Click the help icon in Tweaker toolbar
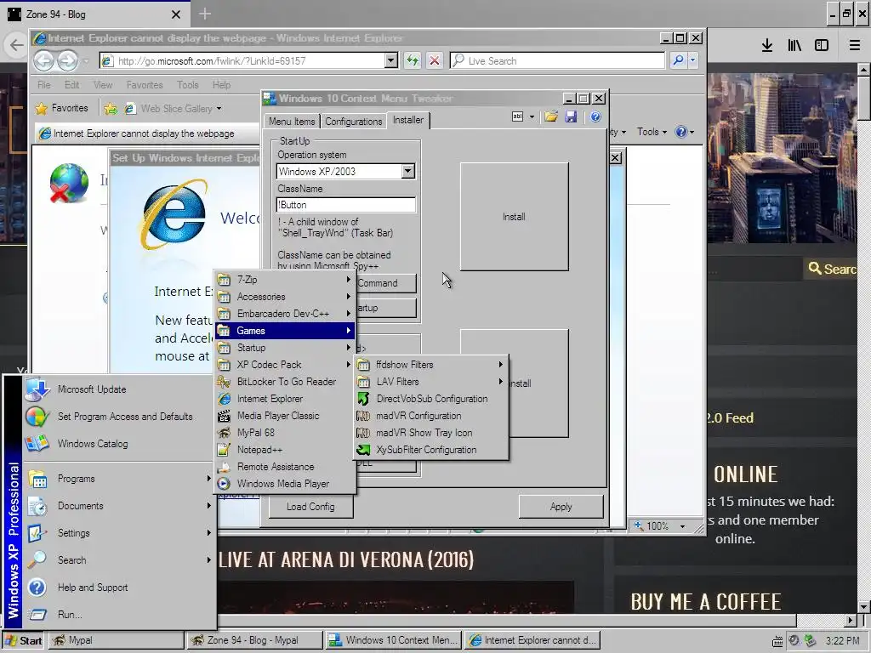The width and height of the screenshot is (871, 653). pos(595,116)
